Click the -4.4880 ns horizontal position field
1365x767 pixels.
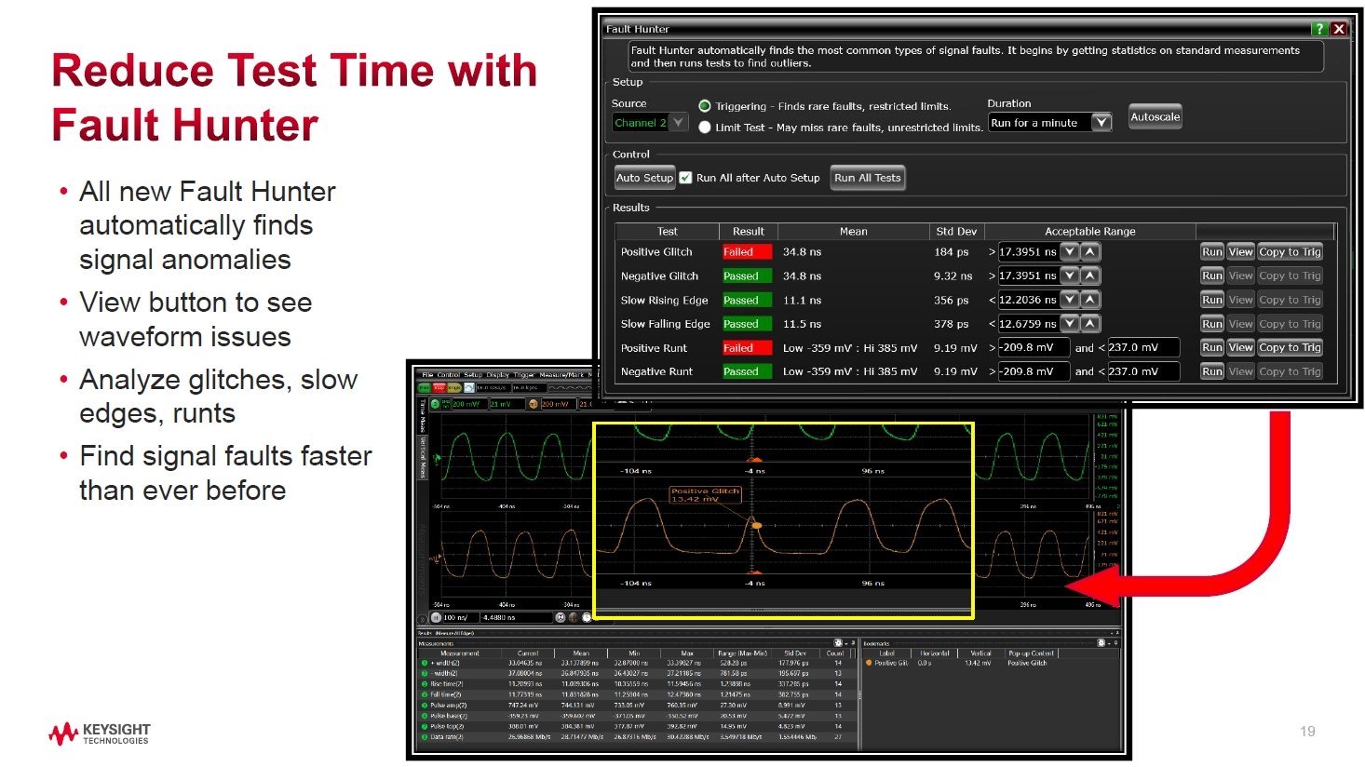[x=517, y=617]
